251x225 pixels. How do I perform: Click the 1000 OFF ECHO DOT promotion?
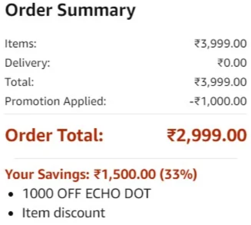coord(87,194)
